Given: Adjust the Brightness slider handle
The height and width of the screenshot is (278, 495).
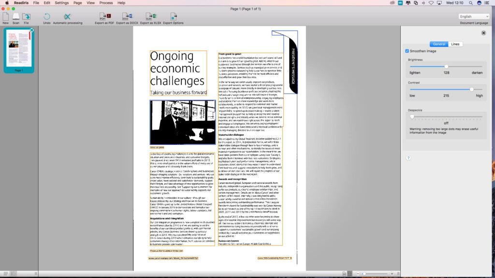Looking at the screenshot, I should (446, 67).
